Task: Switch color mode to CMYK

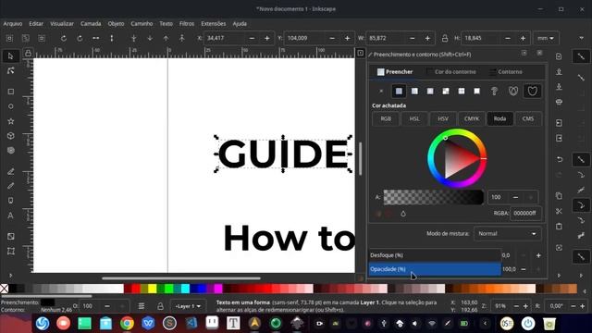Action: (x=471, y=118)
